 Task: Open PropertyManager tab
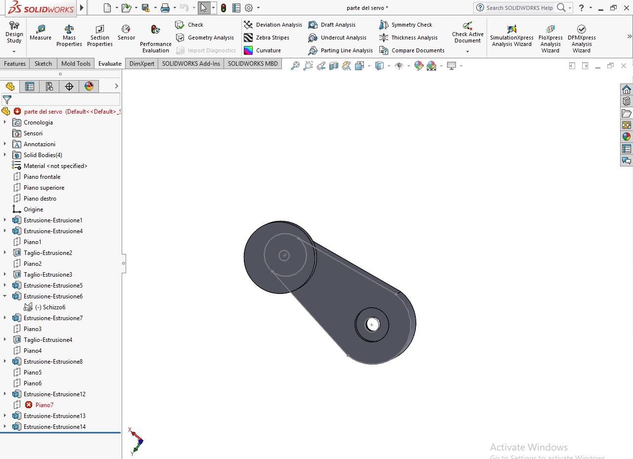point(30,86)
